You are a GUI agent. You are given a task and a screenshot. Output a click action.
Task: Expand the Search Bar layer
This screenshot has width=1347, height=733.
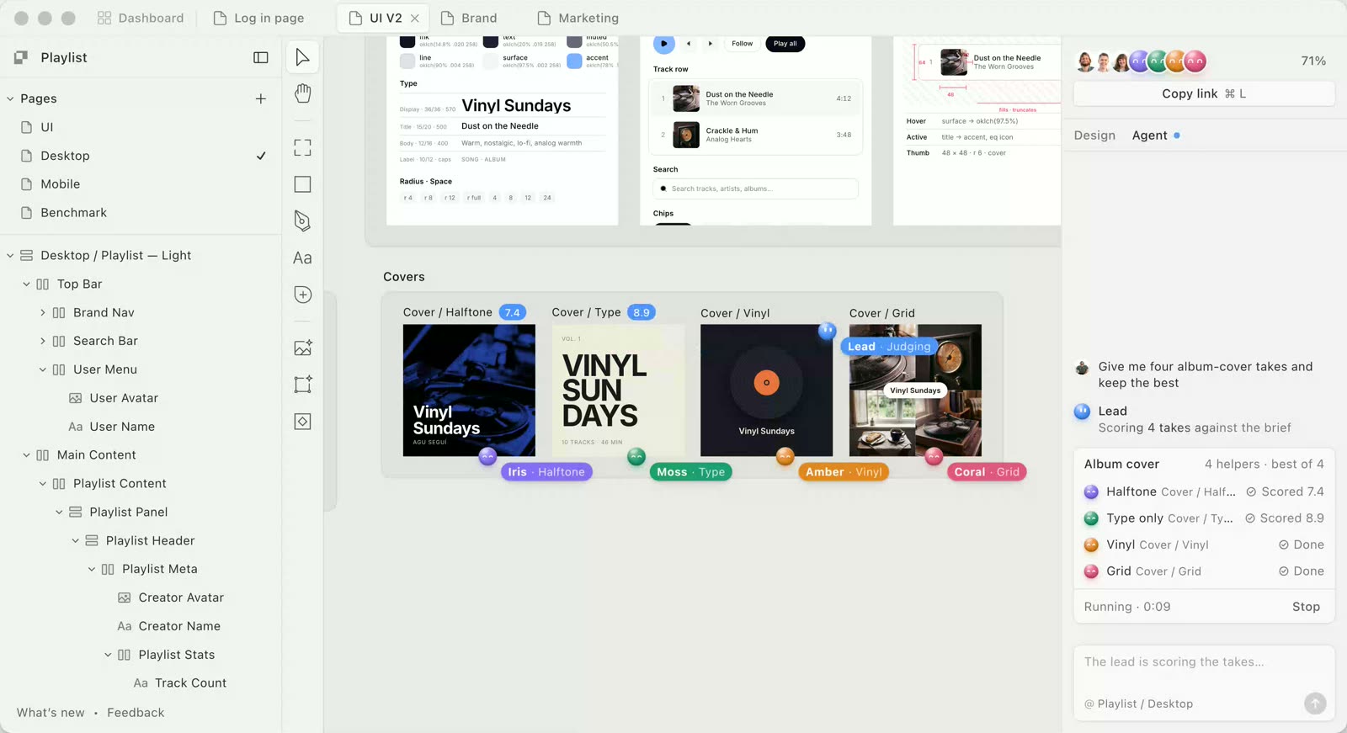43,341
